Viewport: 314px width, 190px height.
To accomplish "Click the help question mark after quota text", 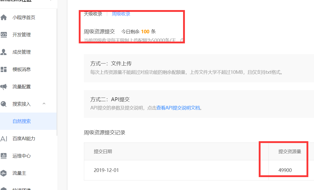I will pos(182,40).
